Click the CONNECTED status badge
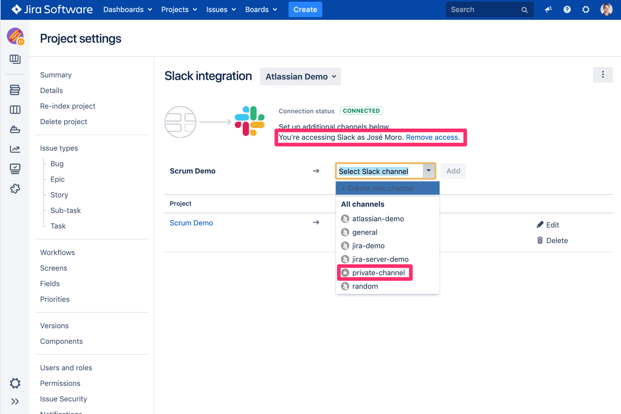This screenshot has height=414, width=621. coord(361,111)
